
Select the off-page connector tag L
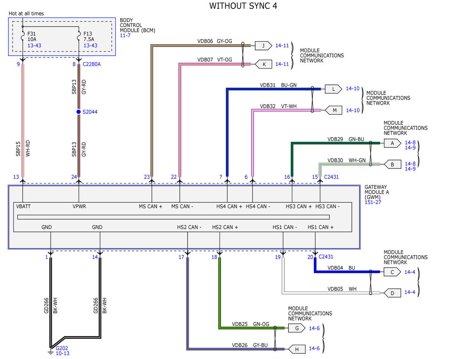click(x=333, y=89)
